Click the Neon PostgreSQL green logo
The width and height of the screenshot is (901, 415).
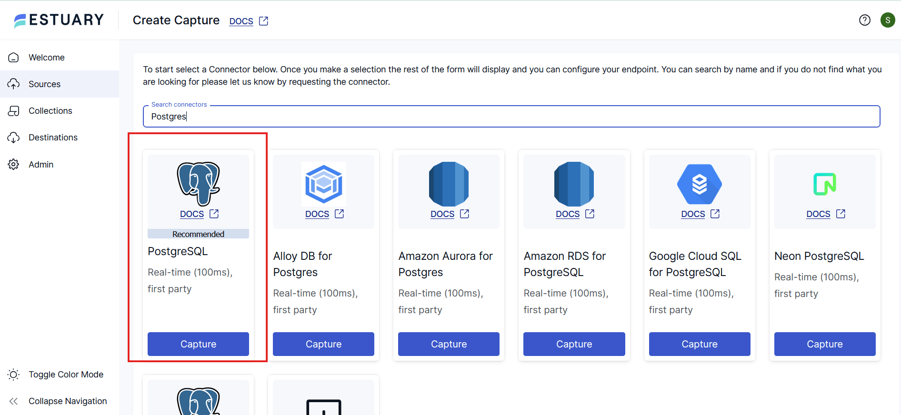(x=825, y=184)
